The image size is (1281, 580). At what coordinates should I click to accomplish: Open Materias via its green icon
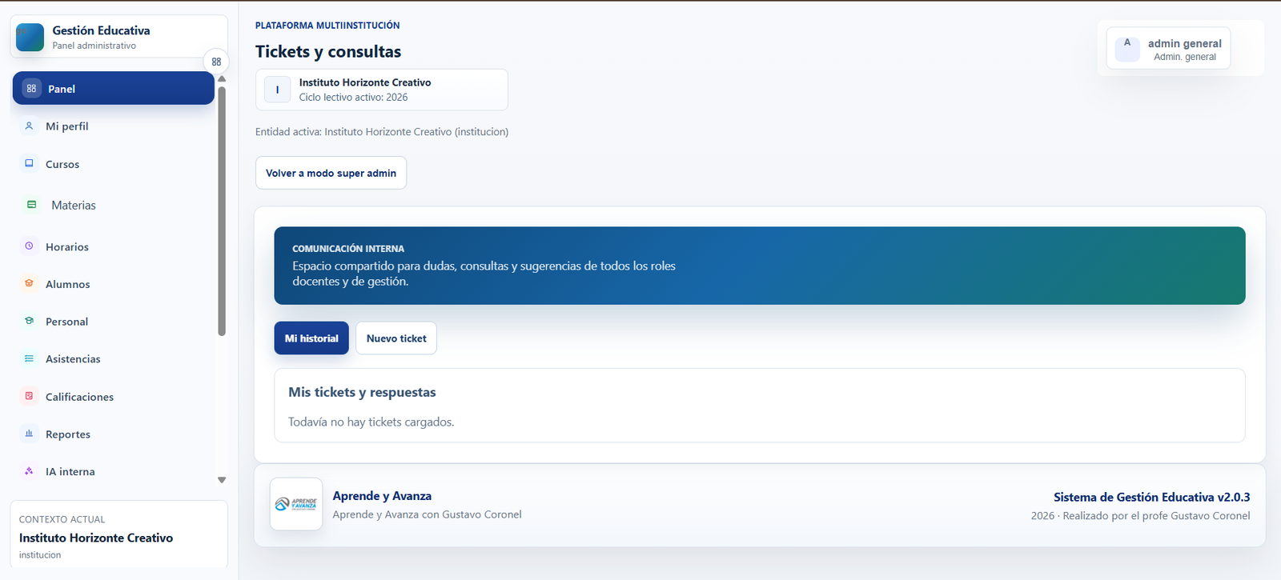coord(31,205)
